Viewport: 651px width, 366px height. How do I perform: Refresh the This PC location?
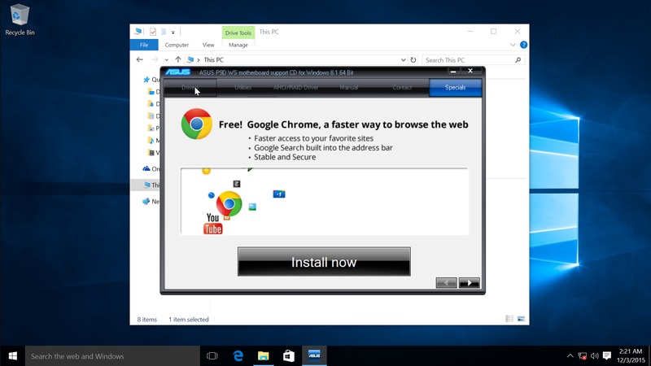point(413,60)
